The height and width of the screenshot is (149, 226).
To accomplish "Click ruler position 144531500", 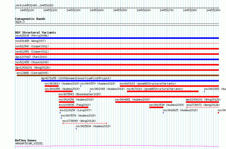I will 120,10.
